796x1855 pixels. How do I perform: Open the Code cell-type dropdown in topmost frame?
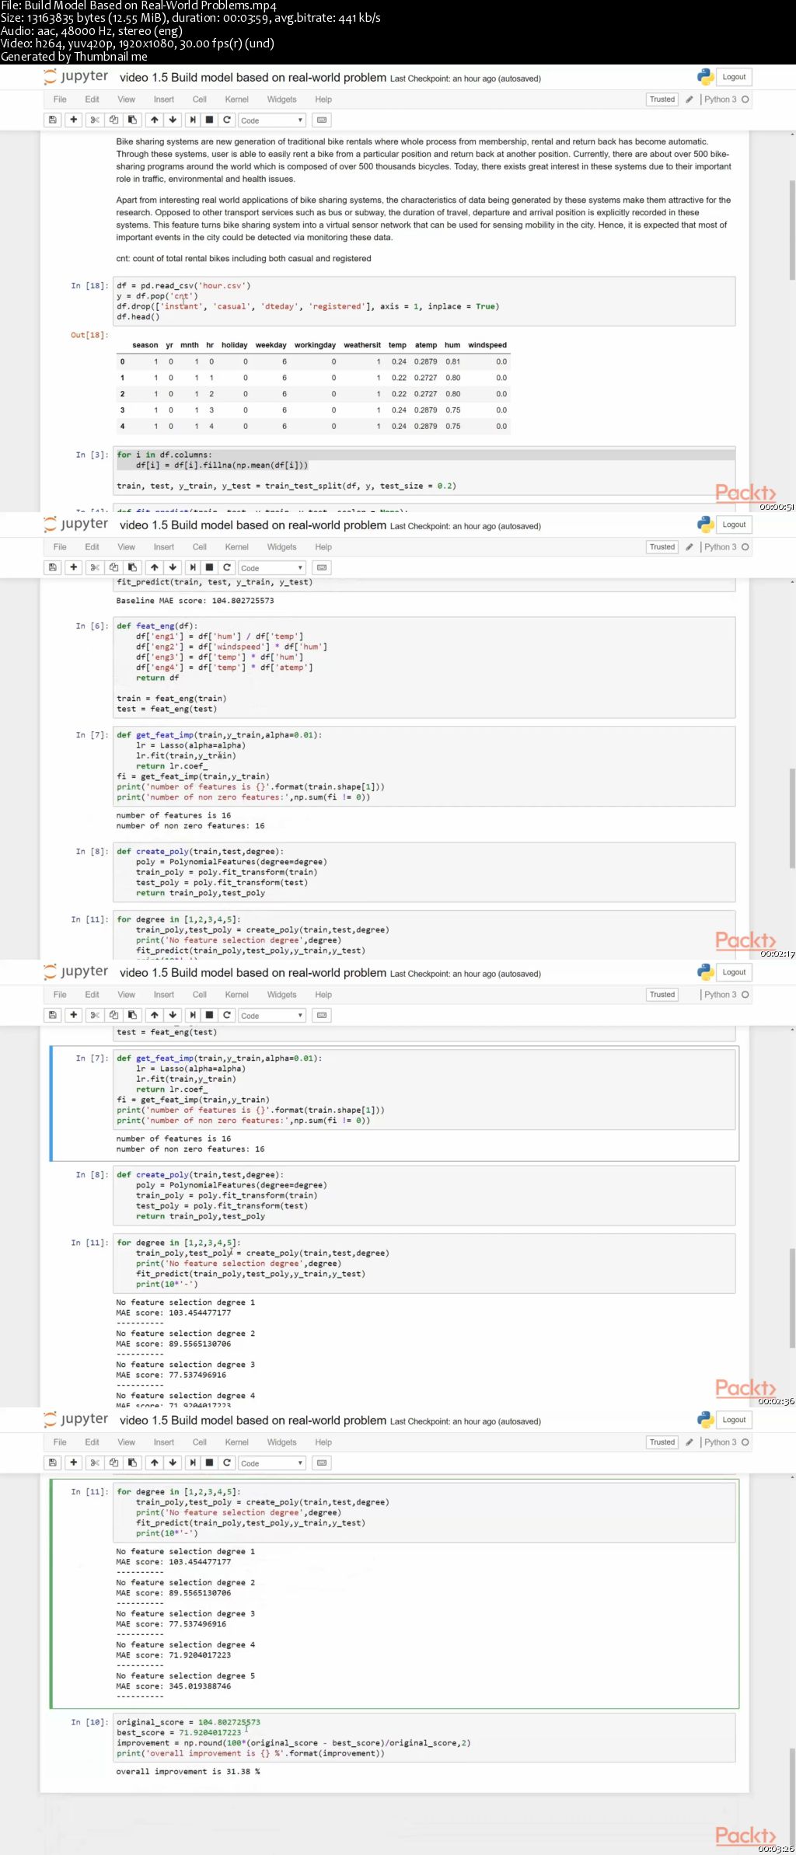tap(271, 120)
